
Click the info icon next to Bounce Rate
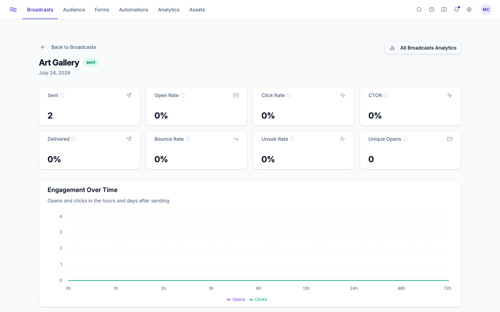188,139
